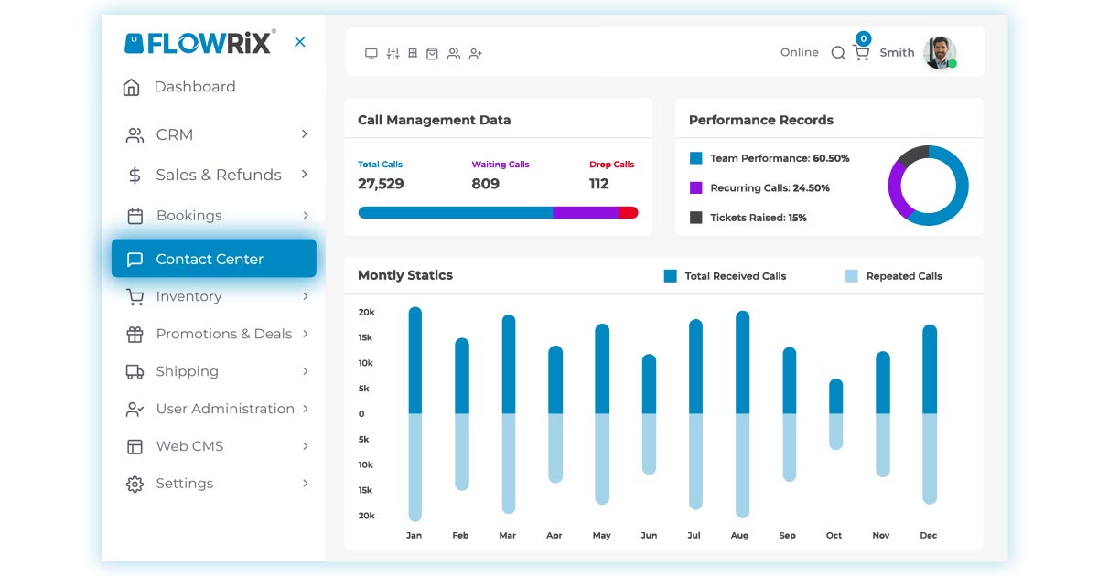Click the shopping cart icon showing zero items
Image resolution: width=1098 pixels, height=576 pixels.
[x=860, y=53]
